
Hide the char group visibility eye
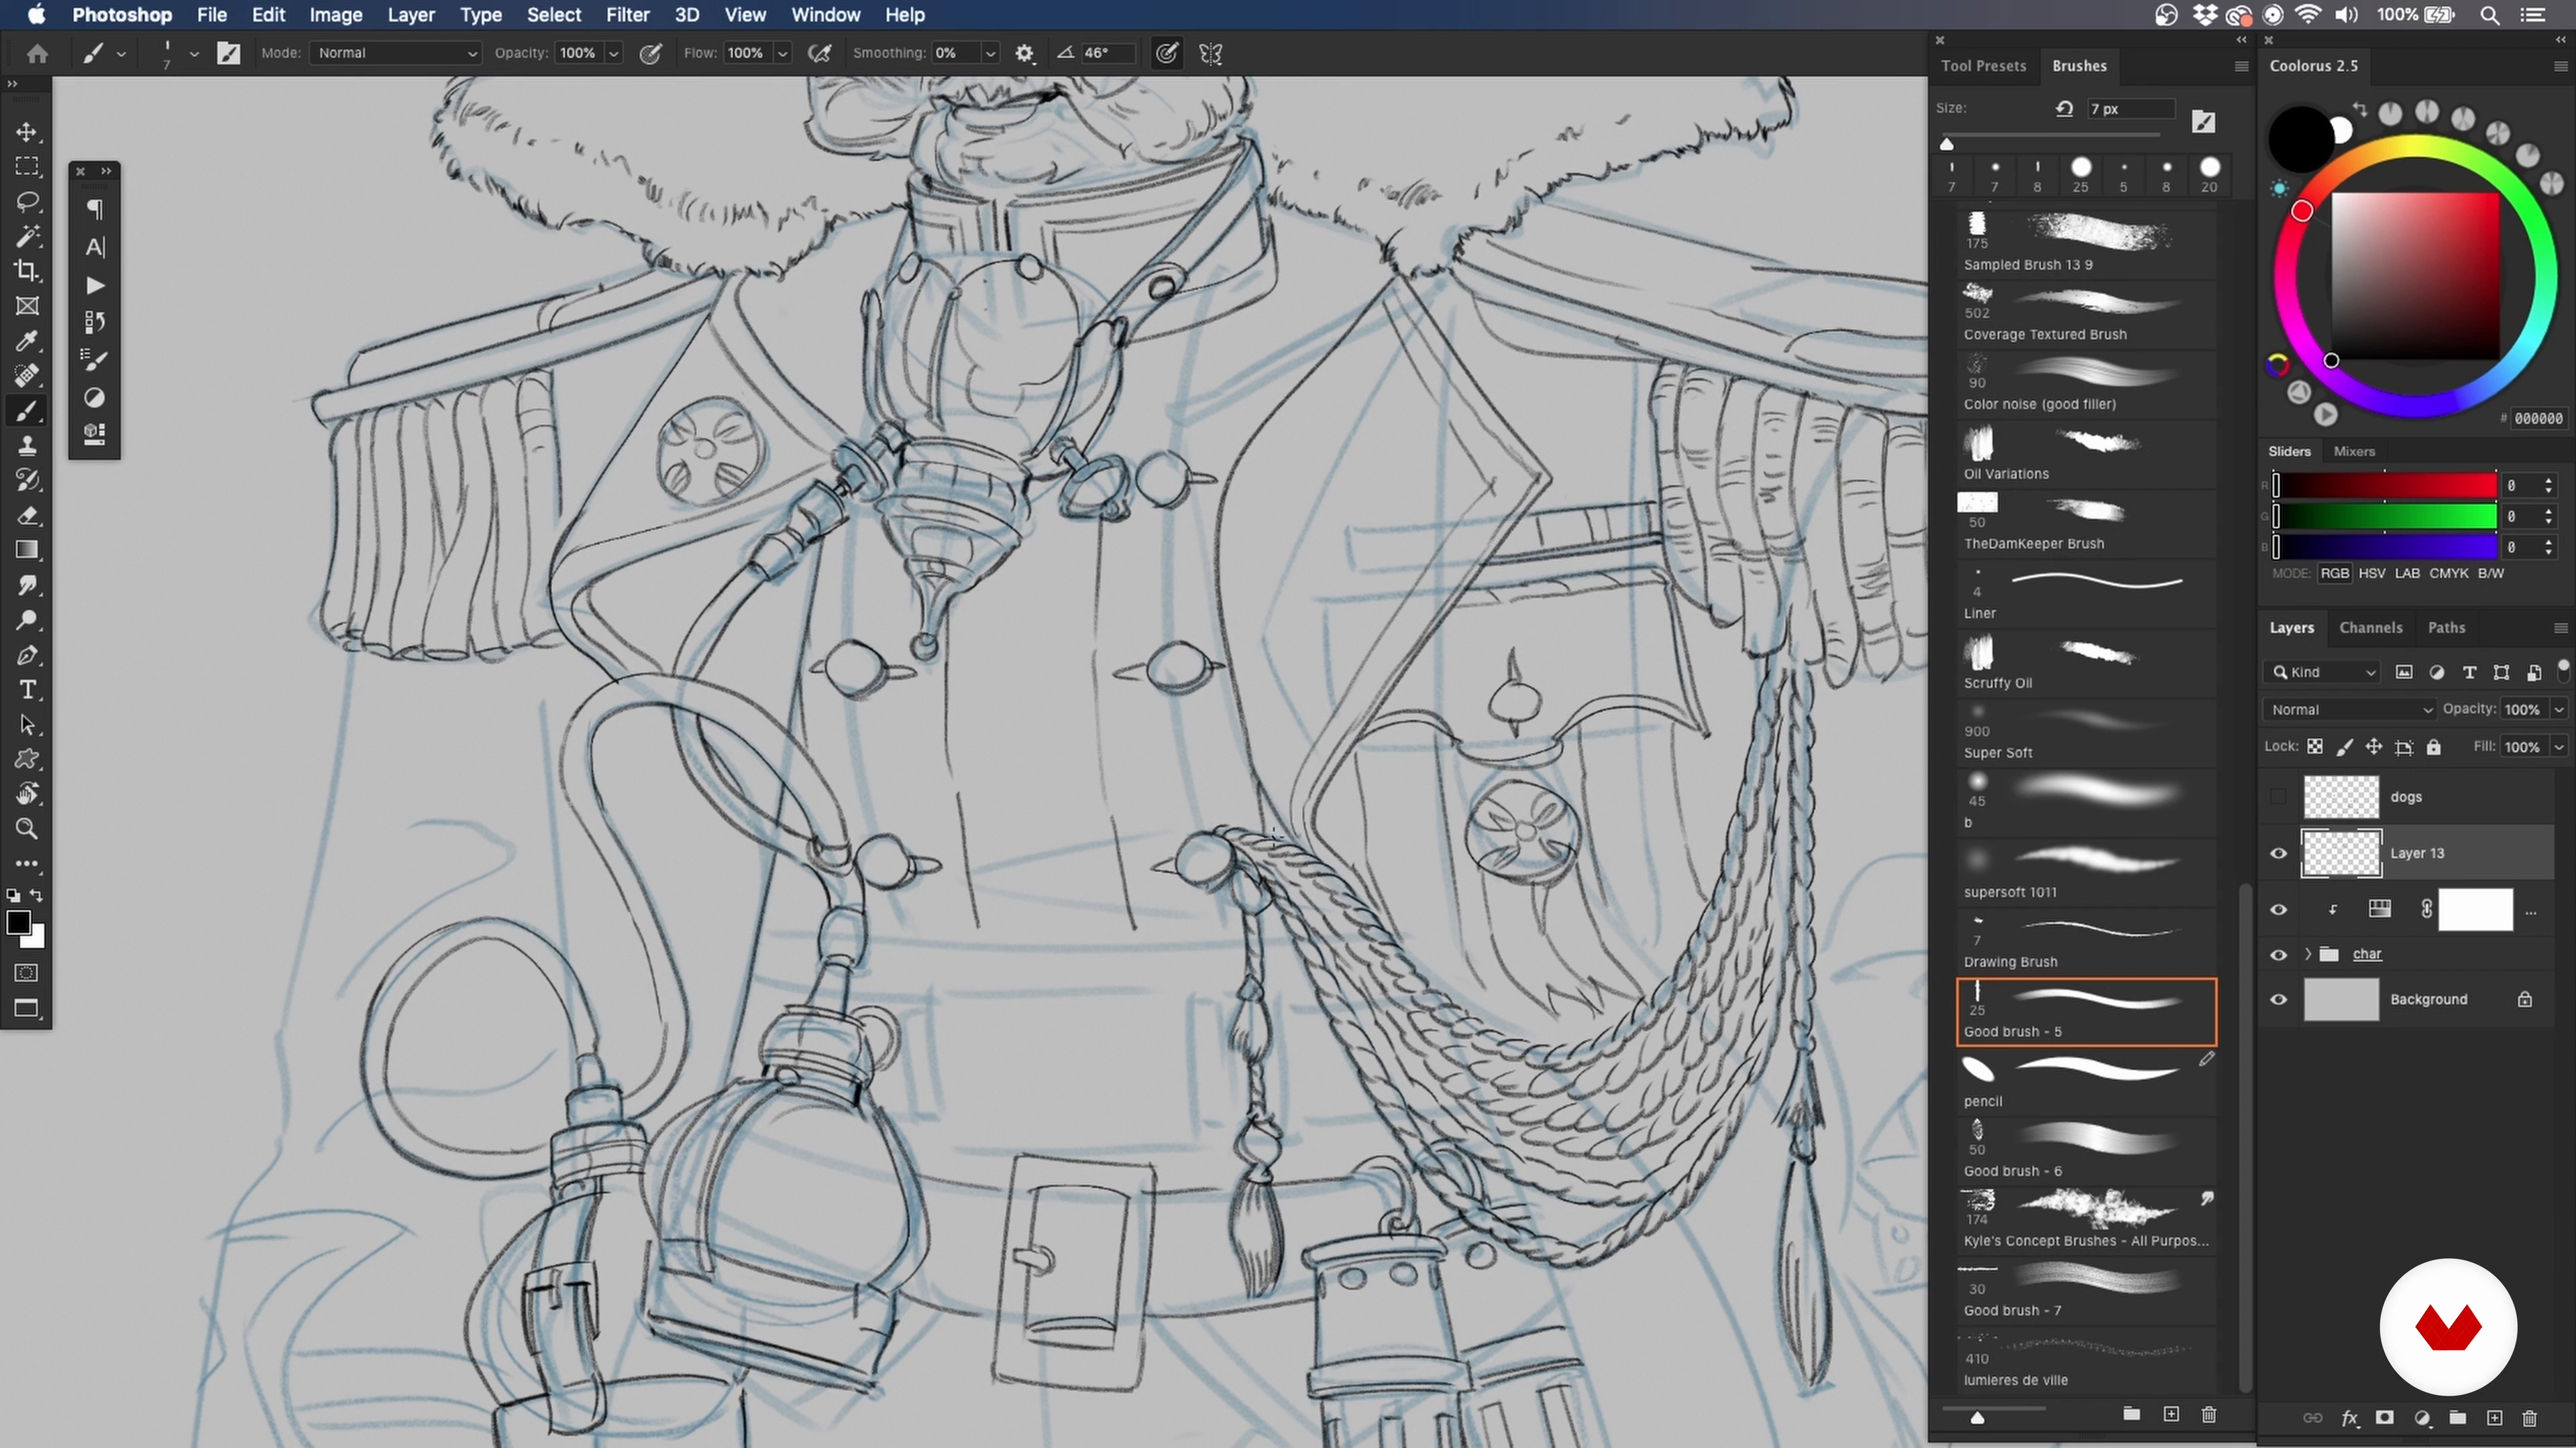(2278, 955)
